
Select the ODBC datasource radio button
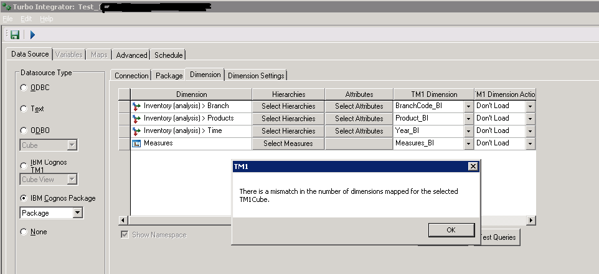24,88
